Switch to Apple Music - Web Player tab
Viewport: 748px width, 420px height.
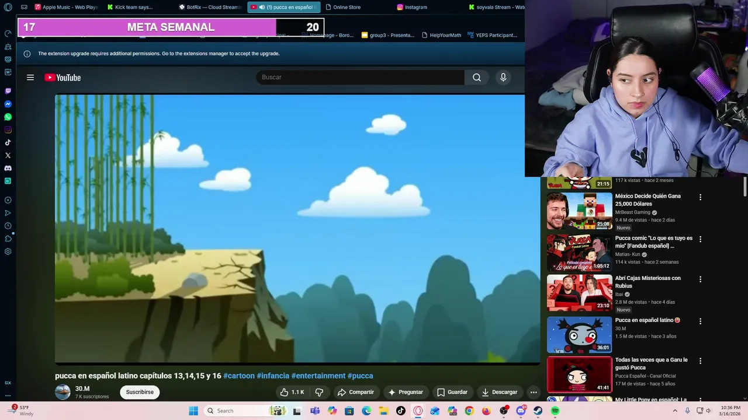[x=65, y=7]
